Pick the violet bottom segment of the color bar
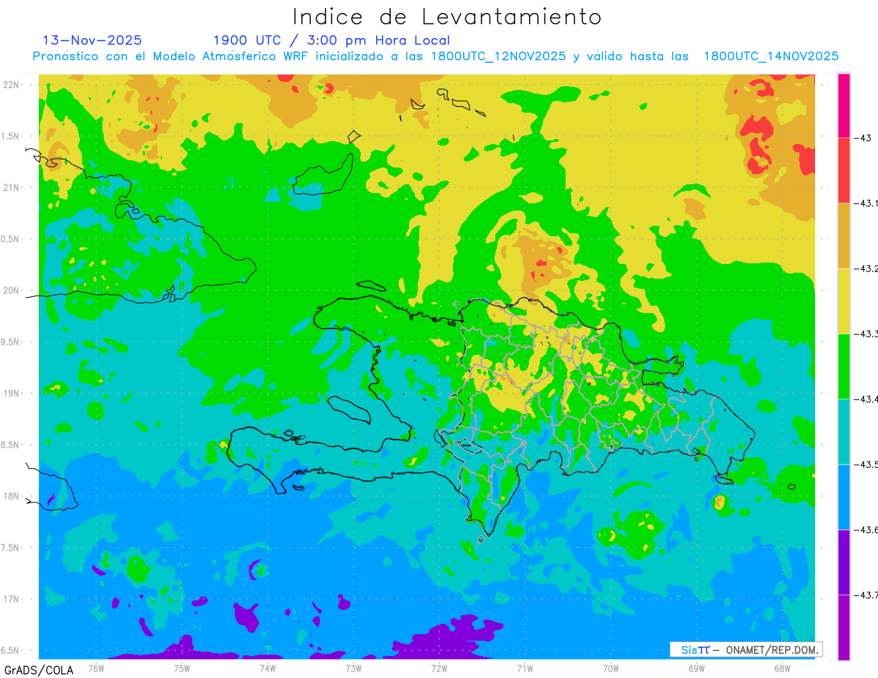The height and width of the screenshot is (678, 878). tap(844, 627)
